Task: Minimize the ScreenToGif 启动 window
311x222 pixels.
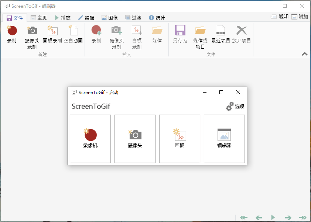Action: (x=205, y=92)
